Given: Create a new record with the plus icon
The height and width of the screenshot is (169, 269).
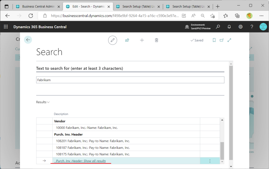Looking at the screenshot, I should point(142,40).
